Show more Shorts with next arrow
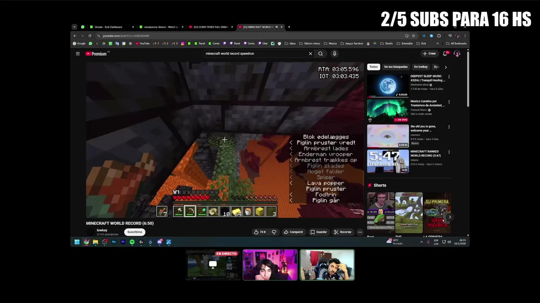This screenshot has height=303, width=540. click(x=450, y=217)
